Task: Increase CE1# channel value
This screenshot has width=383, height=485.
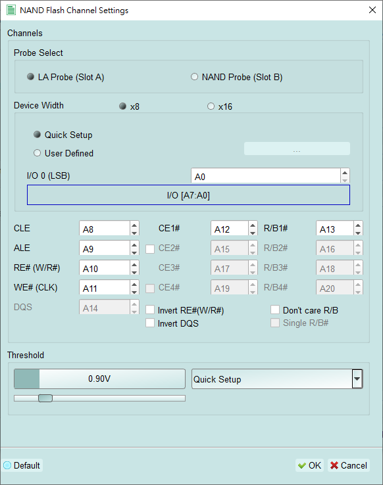Action: click(x=253, y=225)
